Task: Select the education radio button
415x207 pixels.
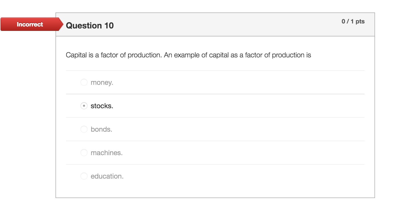Action: pos(84,176)
